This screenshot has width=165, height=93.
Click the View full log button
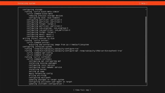click(x=82, y=90)
